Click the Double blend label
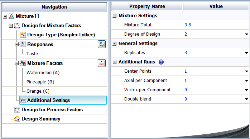The height and width of the screenshot is (139, 250). click(138, 99)
